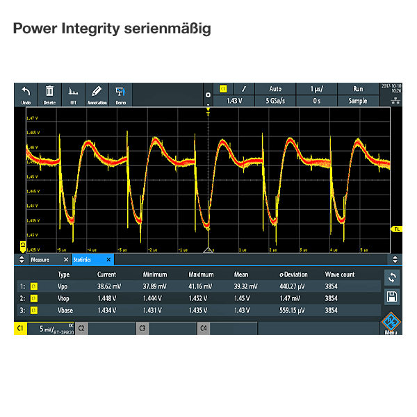Enable channel C4

pyautogui.click(x=204, y=329)
